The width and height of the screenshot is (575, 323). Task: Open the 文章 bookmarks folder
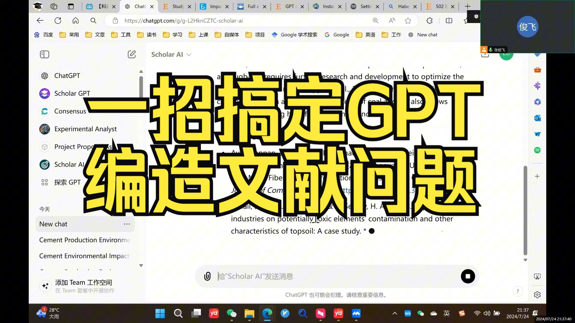95,35
